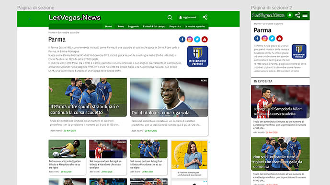Click the yellow advertisement banner with woman
This screenshot has height=185, width=330.
189,155
